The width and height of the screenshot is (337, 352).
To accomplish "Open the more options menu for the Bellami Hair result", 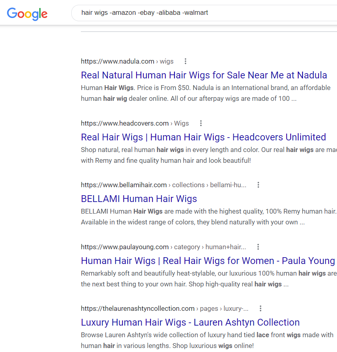I will [259, 185].
